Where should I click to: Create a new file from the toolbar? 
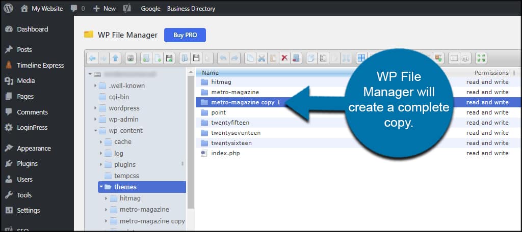click(158, 58)
